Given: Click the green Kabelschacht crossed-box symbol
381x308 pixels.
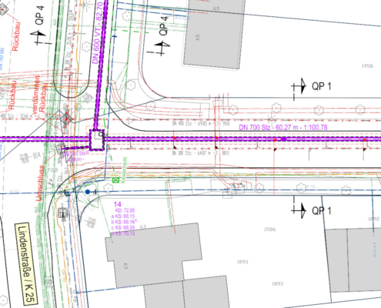Looking at the screenshot, I should 116,180.
